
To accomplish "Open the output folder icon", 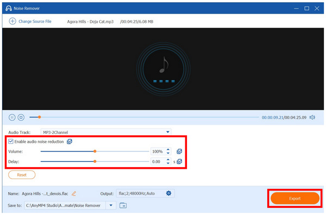I will (x=123, y=205).
